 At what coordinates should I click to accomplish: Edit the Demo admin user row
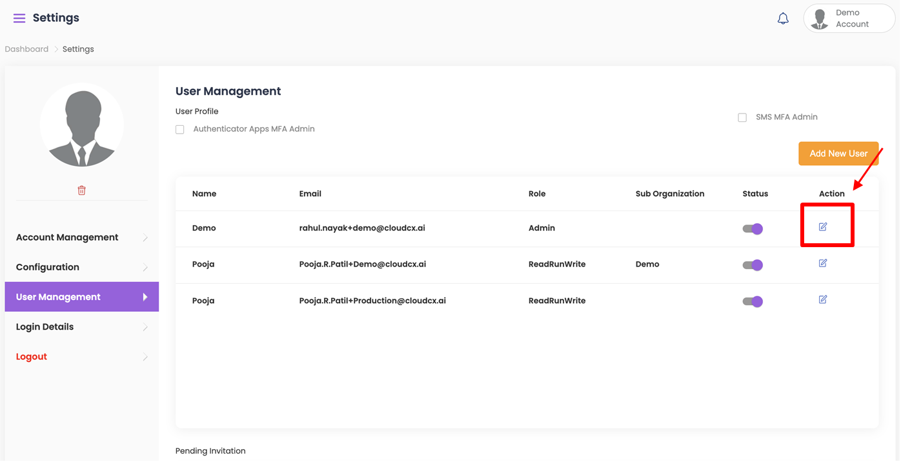[823, 227]
